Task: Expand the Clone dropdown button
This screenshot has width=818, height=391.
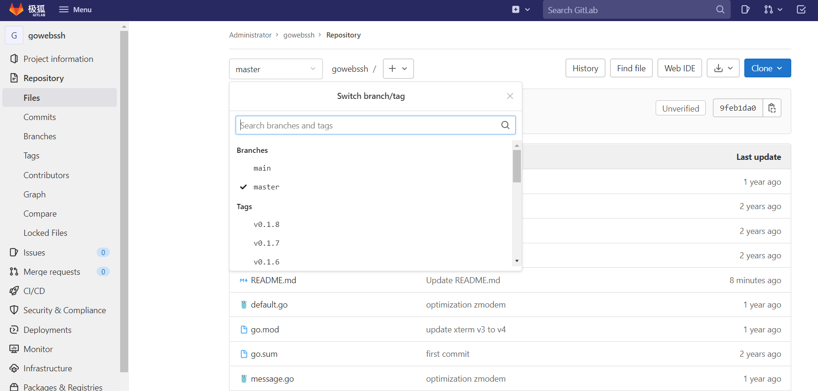Action: point(767,68)
